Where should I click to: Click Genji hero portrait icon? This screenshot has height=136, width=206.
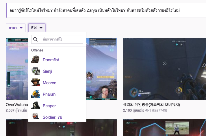36,71
